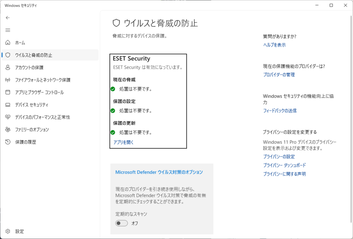Open device performance and health heart icon
Image resolution: width=353 pixels, height=239 pixels.
[8, 117]
